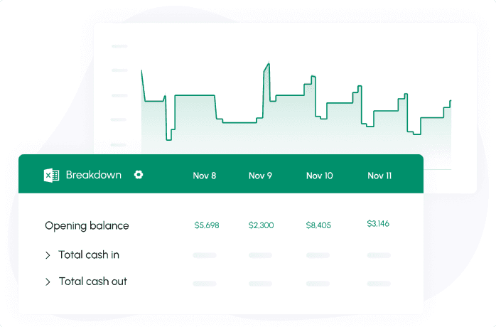
Task: Click Total cash out placeholder under Nov 11
Action: tap(379, 283)
